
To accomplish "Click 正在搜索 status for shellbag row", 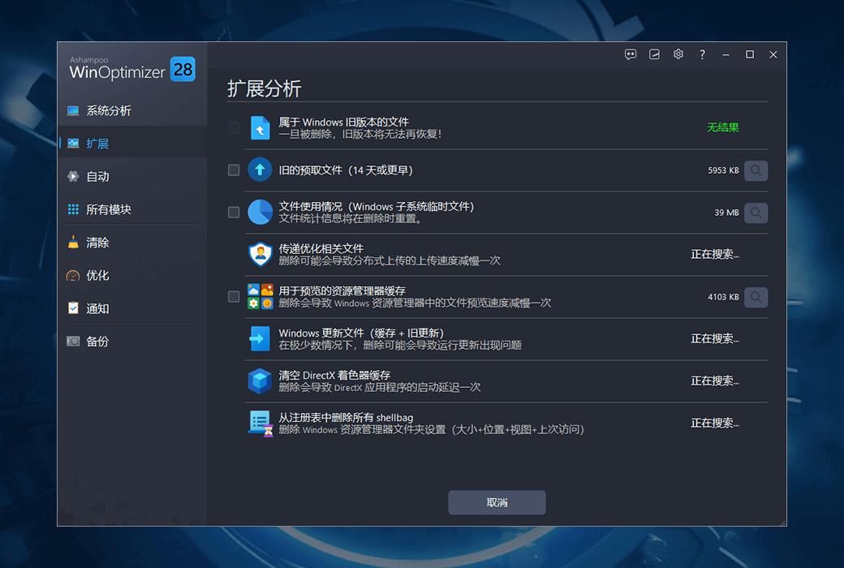I will click(715, 424).
